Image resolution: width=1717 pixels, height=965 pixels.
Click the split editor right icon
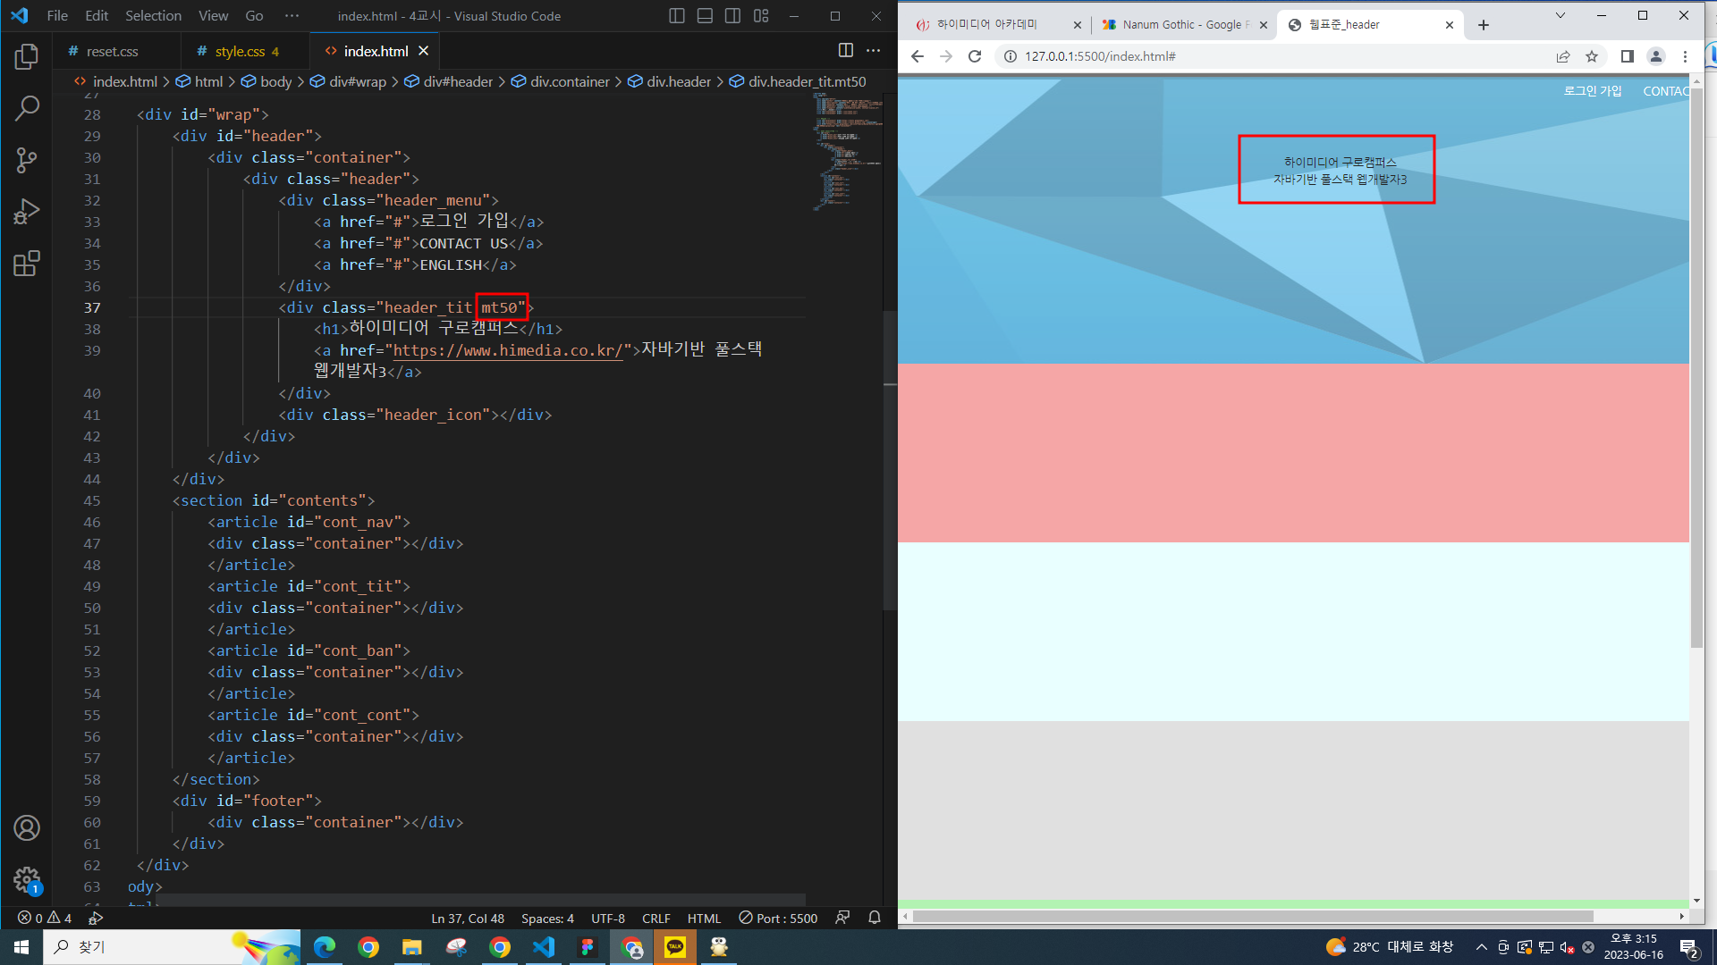click(845, 51)
